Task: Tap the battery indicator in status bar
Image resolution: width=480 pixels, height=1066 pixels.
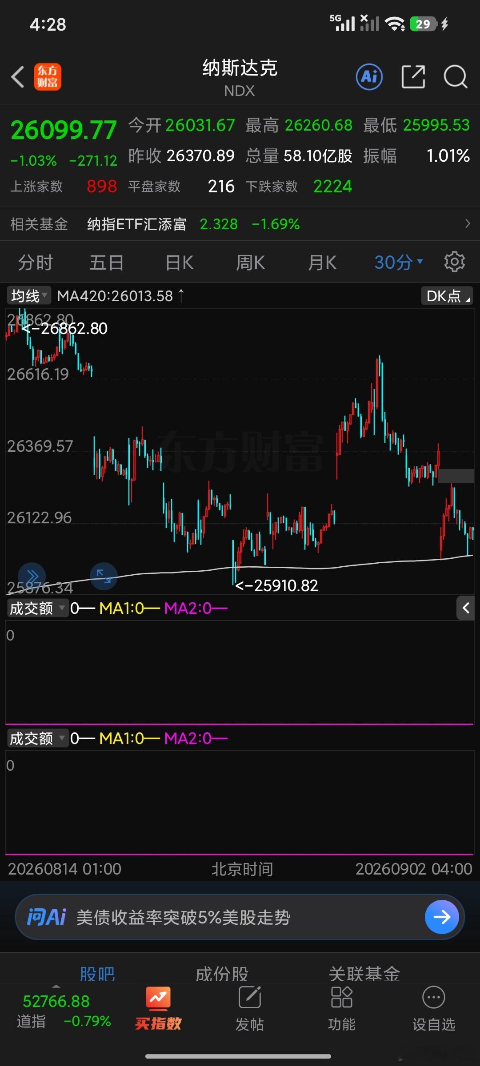Action: 424,24
